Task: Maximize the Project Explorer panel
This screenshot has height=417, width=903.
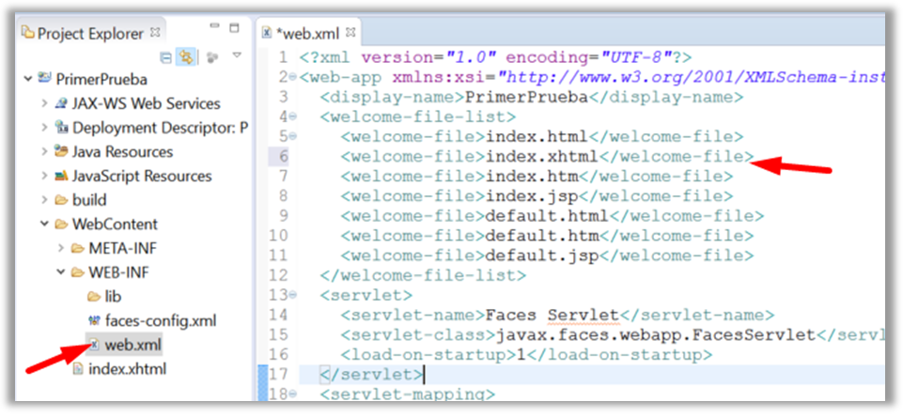Action: click(234, 30)
